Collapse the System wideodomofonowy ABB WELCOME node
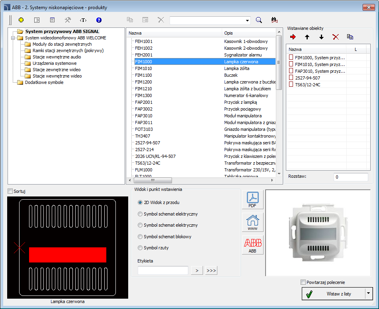The height and width of the screenshot is (309, 379). click(13, 38)
